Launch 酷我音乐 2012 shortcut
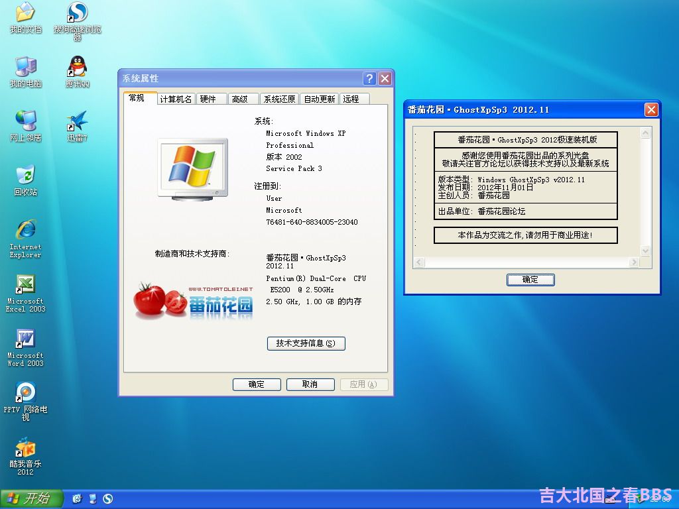This screenshot has height=509, width=679. pos(26,457)
